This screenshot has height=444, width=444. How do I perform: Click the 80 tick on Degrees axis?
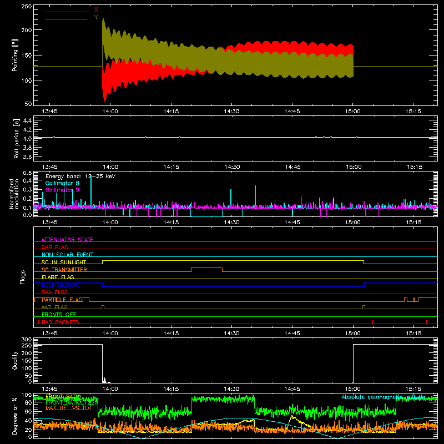pyautogui.click(x=28, y=402)
